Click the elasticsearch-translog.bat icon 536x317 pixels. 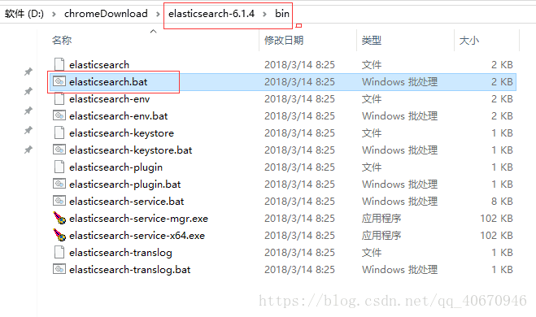point(59,269)
